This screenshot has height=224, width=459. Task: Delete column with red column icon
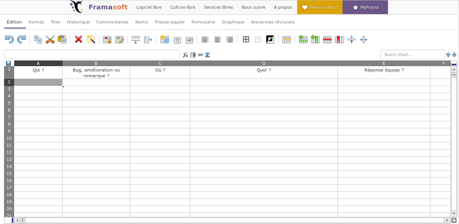(x=339, y=40)
